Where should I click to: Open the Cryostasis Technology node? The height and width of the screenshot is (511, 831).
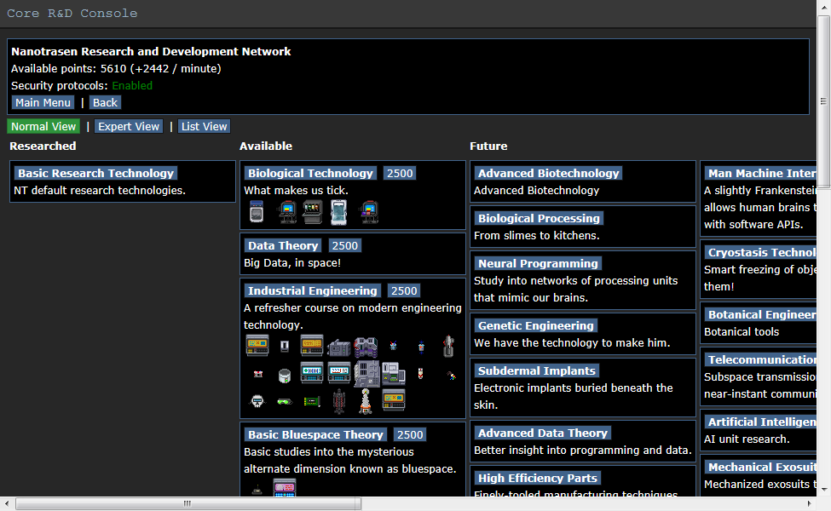click(x=760, y=253)
